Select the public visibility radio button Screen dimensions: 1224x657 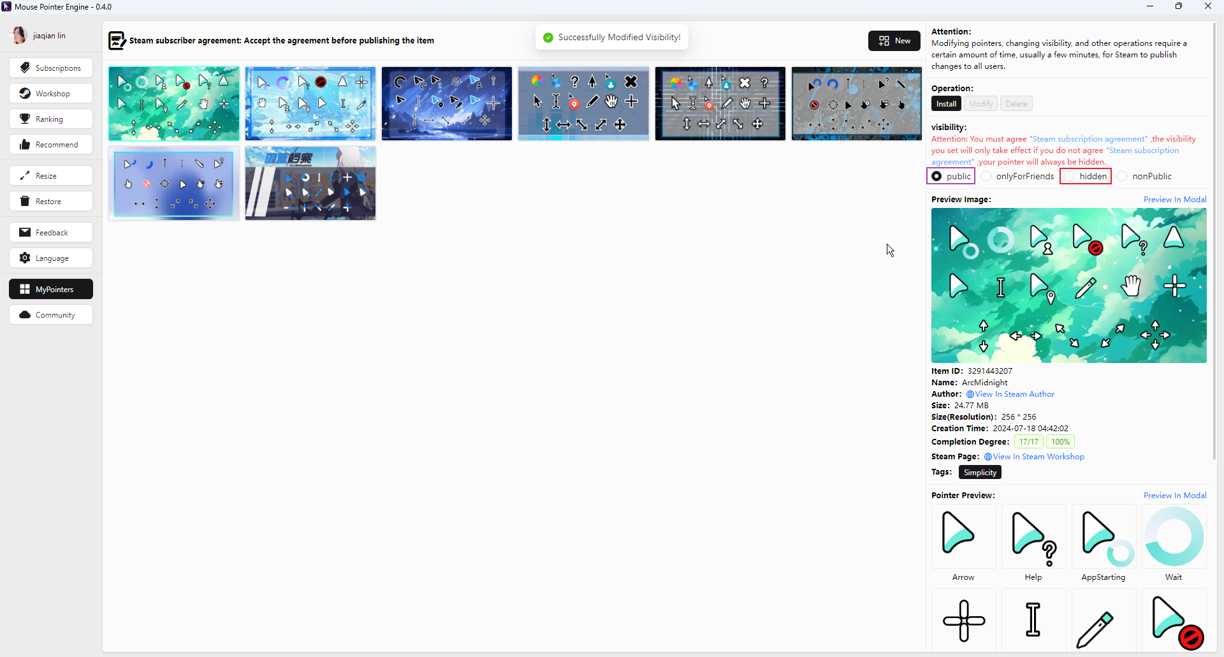pos(936,177)
